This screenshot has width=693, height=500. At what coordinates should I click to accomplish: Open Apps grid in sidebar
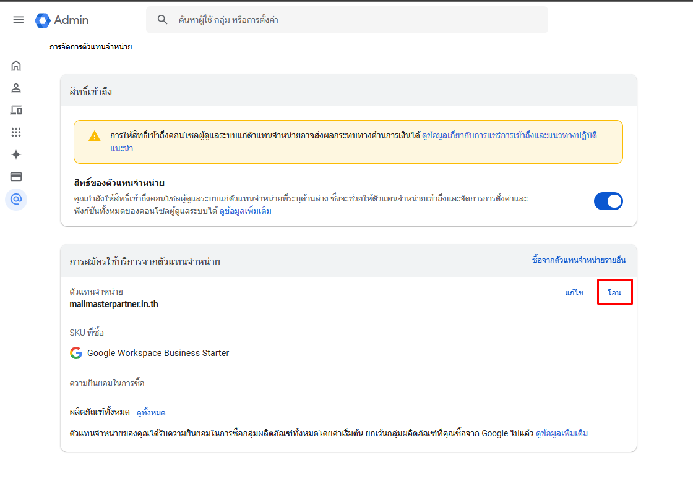click(16, 132)
